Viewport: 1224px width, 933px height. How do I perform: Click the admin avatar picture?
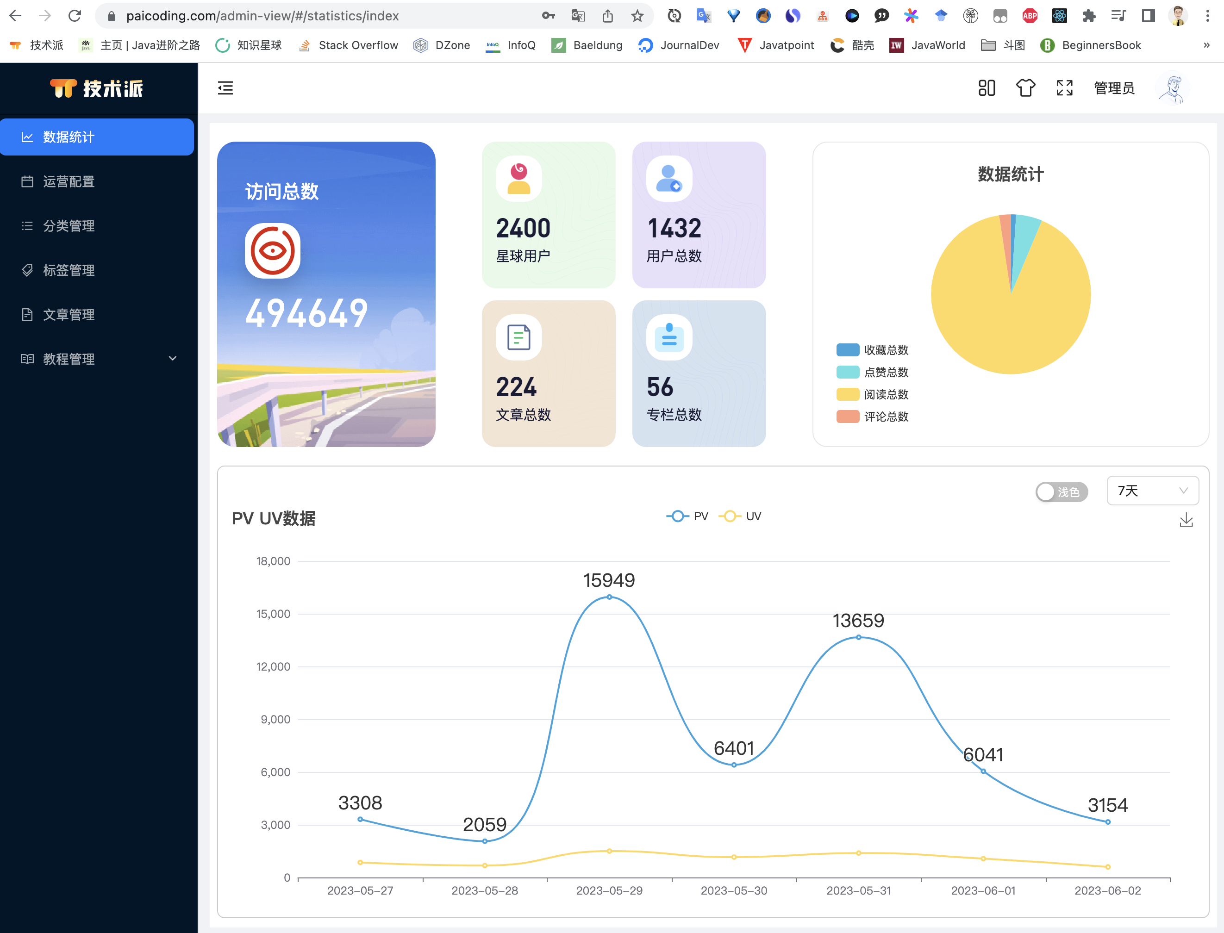coord(1173,88)
